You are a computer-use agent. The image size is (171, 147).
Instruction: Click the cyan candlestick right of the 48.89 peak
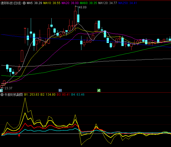click(78, 18)
